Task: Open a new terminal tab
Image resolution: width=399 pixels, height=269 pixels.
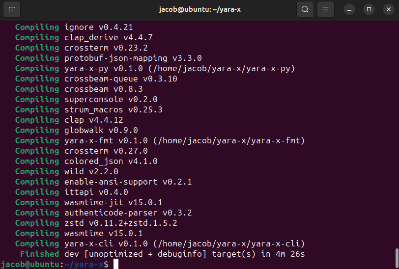Action: (x=12, y=9)
